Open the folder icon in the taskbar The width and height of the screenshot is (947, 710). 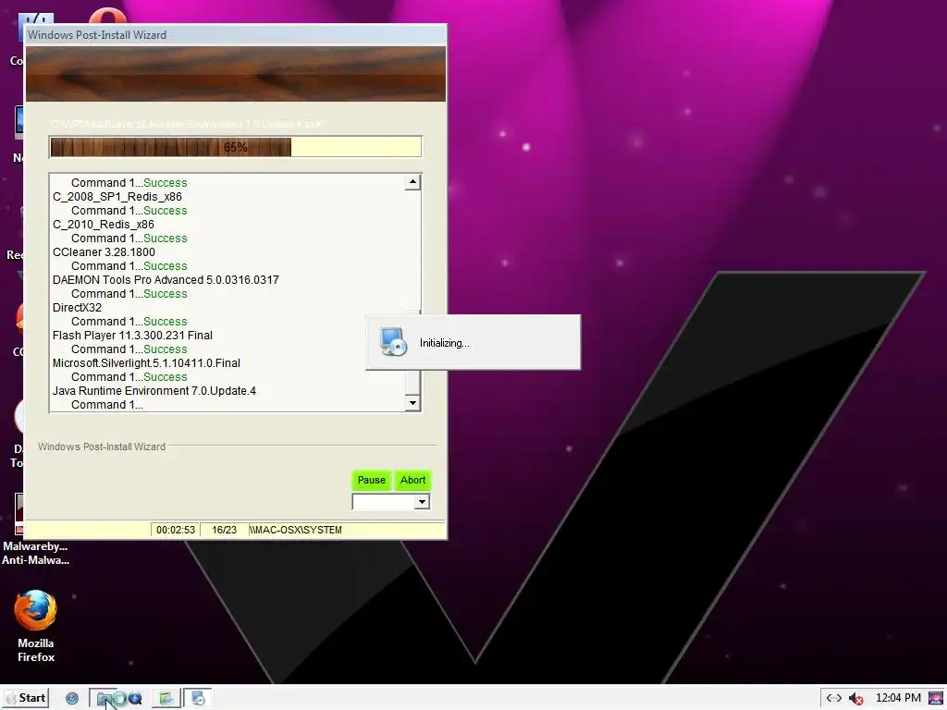pos(105,699)
